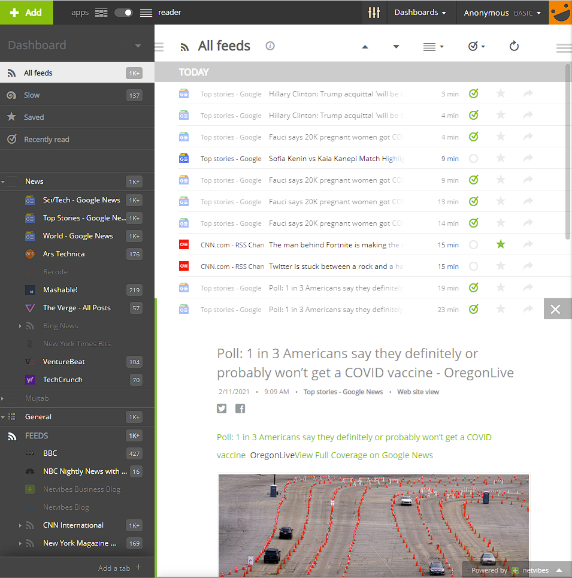Click the Top stories - Google News source link

[343, 392]
